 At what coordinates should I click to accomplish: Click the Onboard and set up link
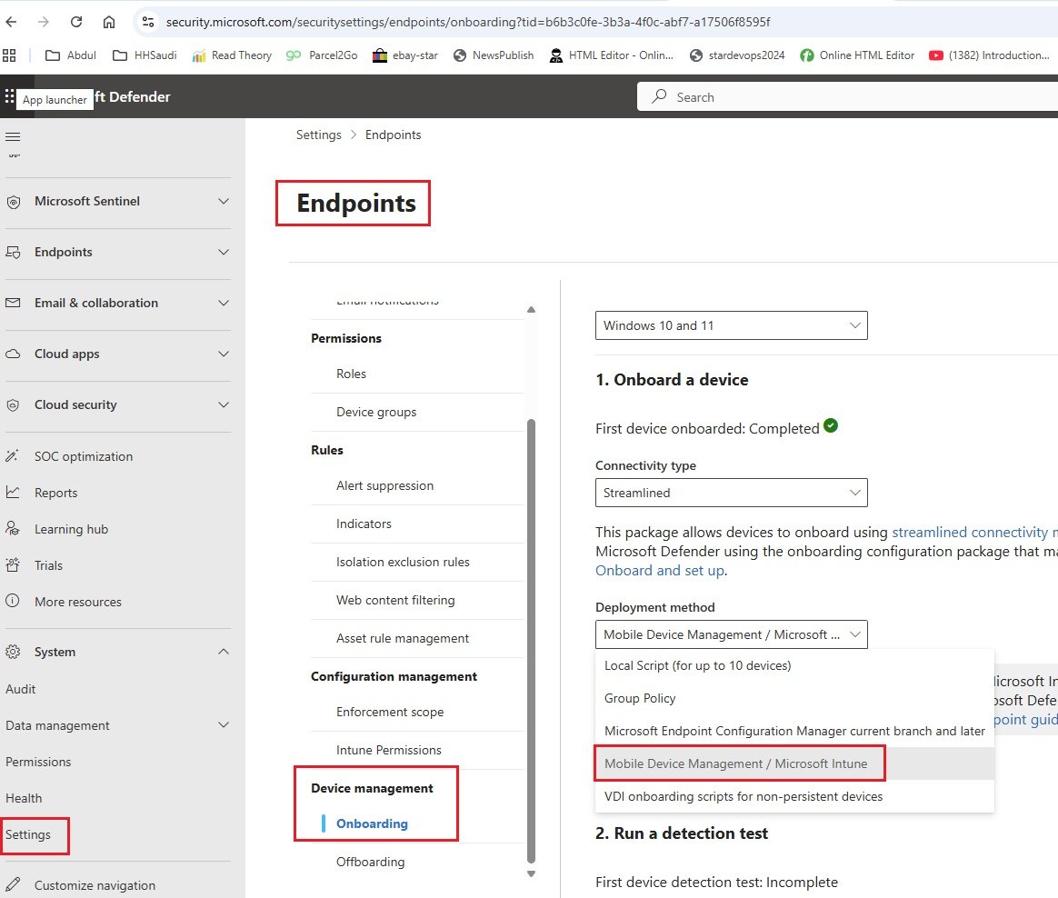pyautogui.click(x=660, y=571)
